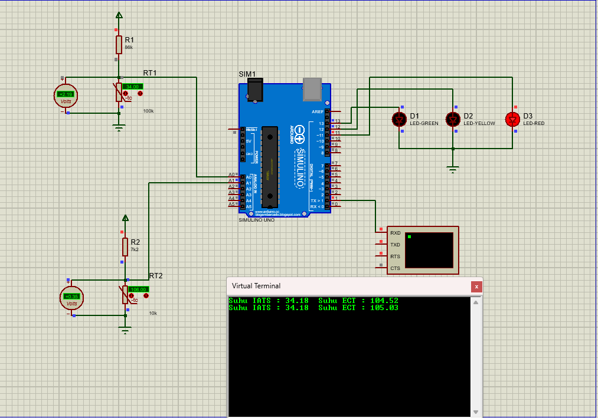Click the Arduino infinity logo
Image resolution: width=598 pixels, height=418 pixels.
(x=300, y=135)
